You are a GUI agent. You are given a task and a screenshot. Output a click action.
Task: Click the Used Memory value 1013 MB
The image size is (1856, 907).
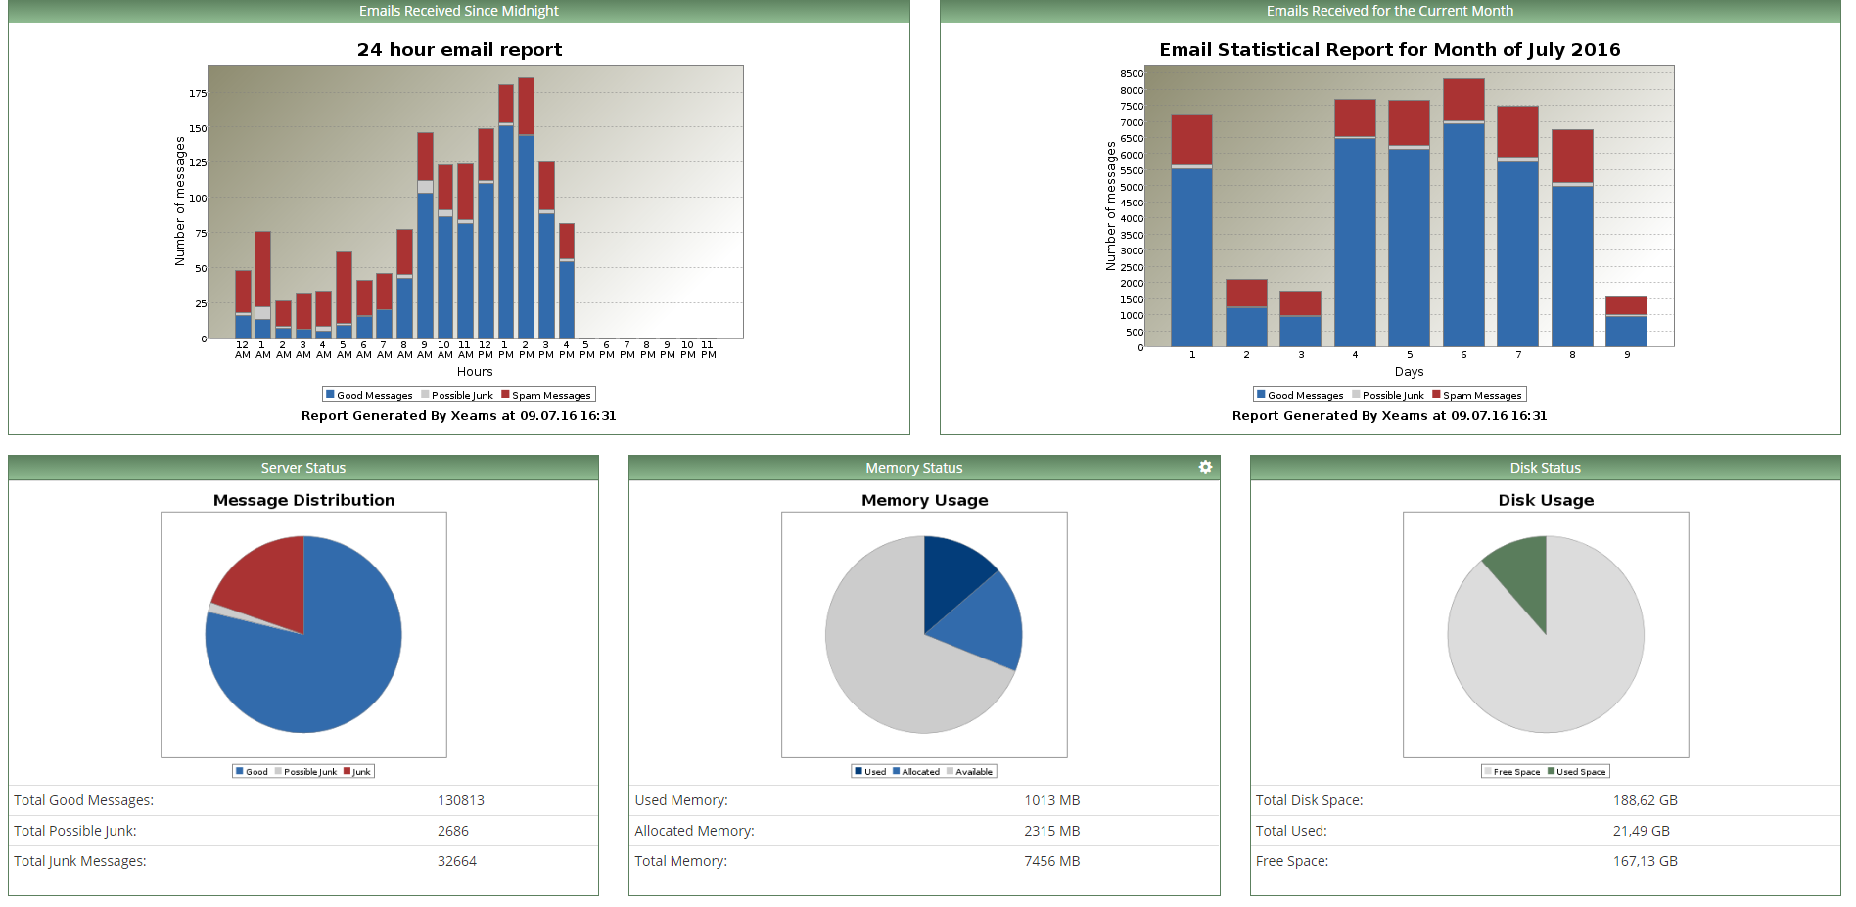point(1052,800)
